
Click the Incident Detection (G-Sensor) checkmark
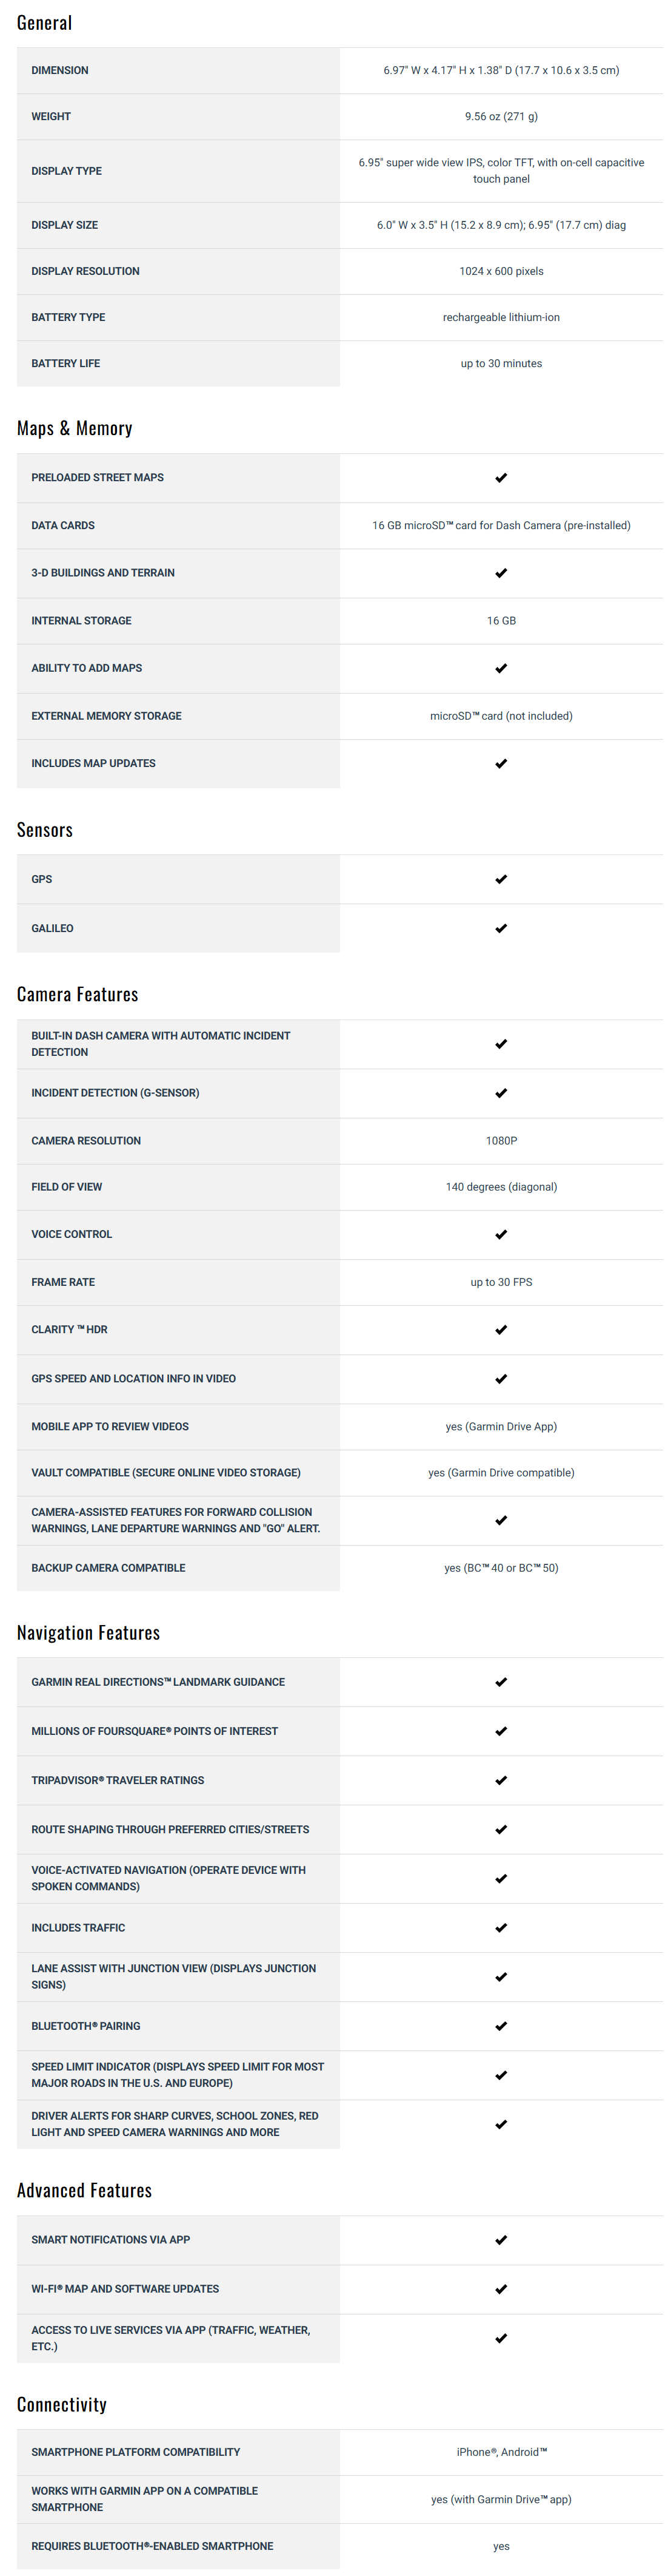coord(501,1093)
